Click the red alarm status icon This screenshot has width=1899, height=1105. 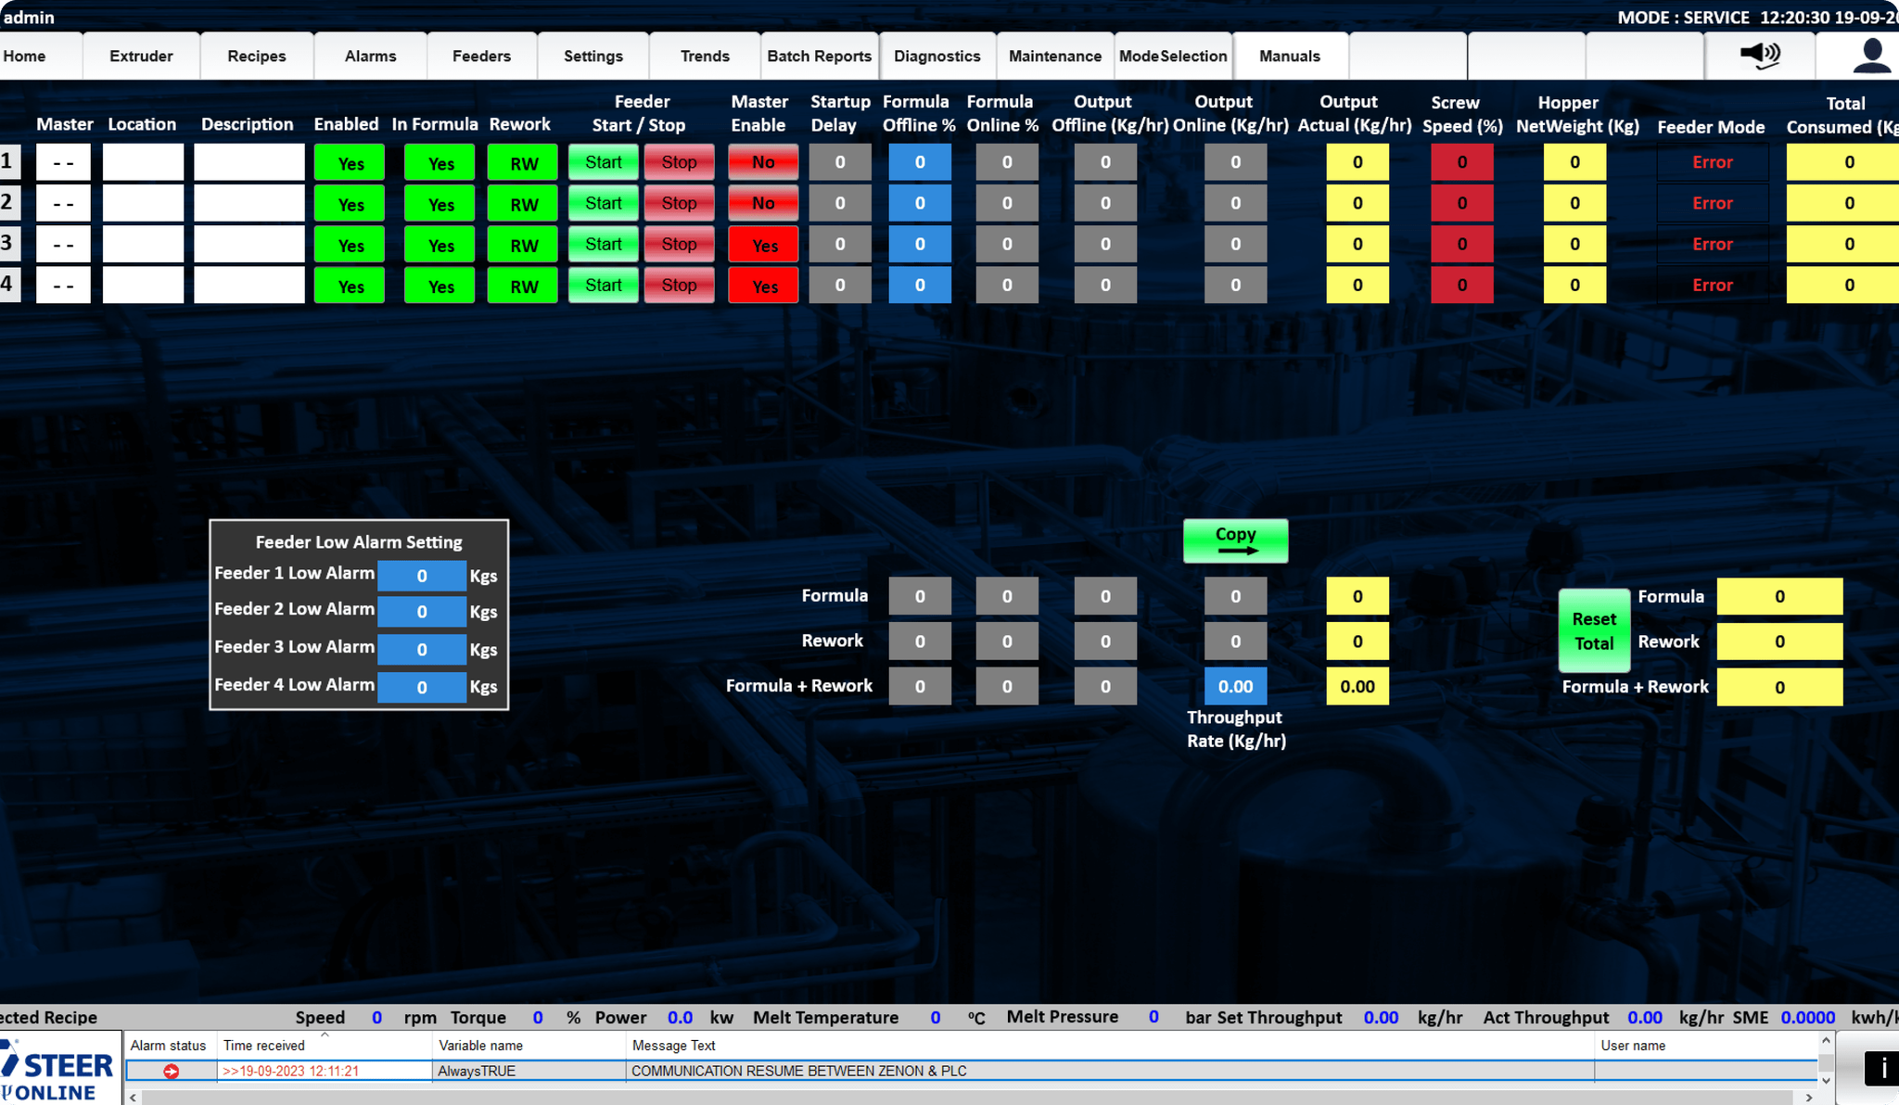pyautogui.click(x=171, y=1071)
